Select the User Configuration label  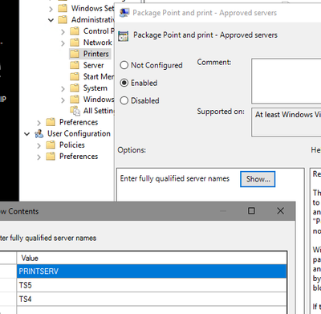79,133
